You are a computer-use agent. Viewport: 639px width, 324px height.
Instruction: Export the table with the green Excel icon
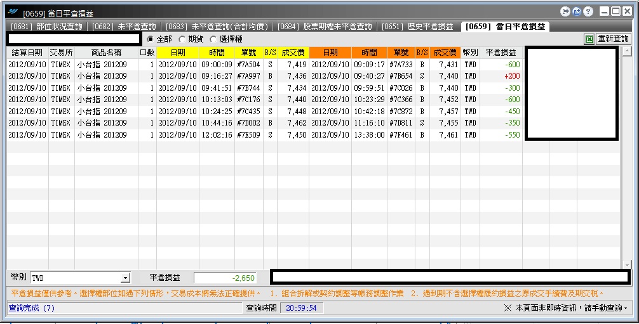point(589,39)
